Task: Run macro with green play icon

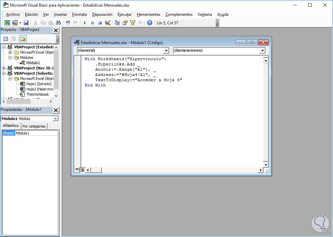Action: pyautogui.click(x=85, y=23)
